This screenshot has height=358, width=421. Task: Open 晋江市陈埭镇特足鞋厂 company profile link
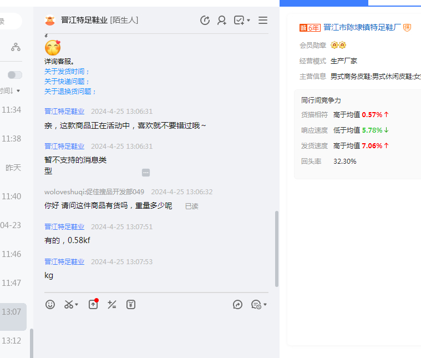pos(362,27)
